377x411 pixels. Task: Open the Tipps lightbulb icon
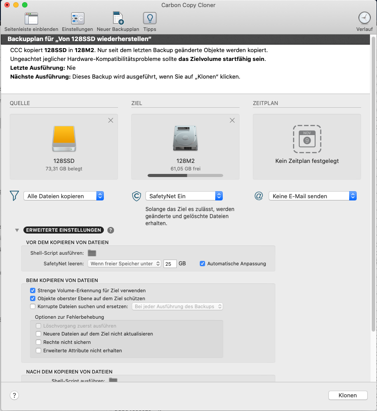(x=150, y=19)
